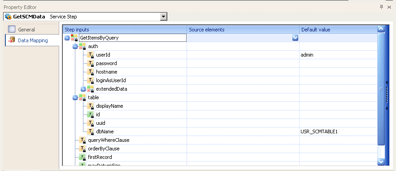Screen dimensions: 396x171
Task: Click the pin icon of Property Editor
Action: [382, 7]
